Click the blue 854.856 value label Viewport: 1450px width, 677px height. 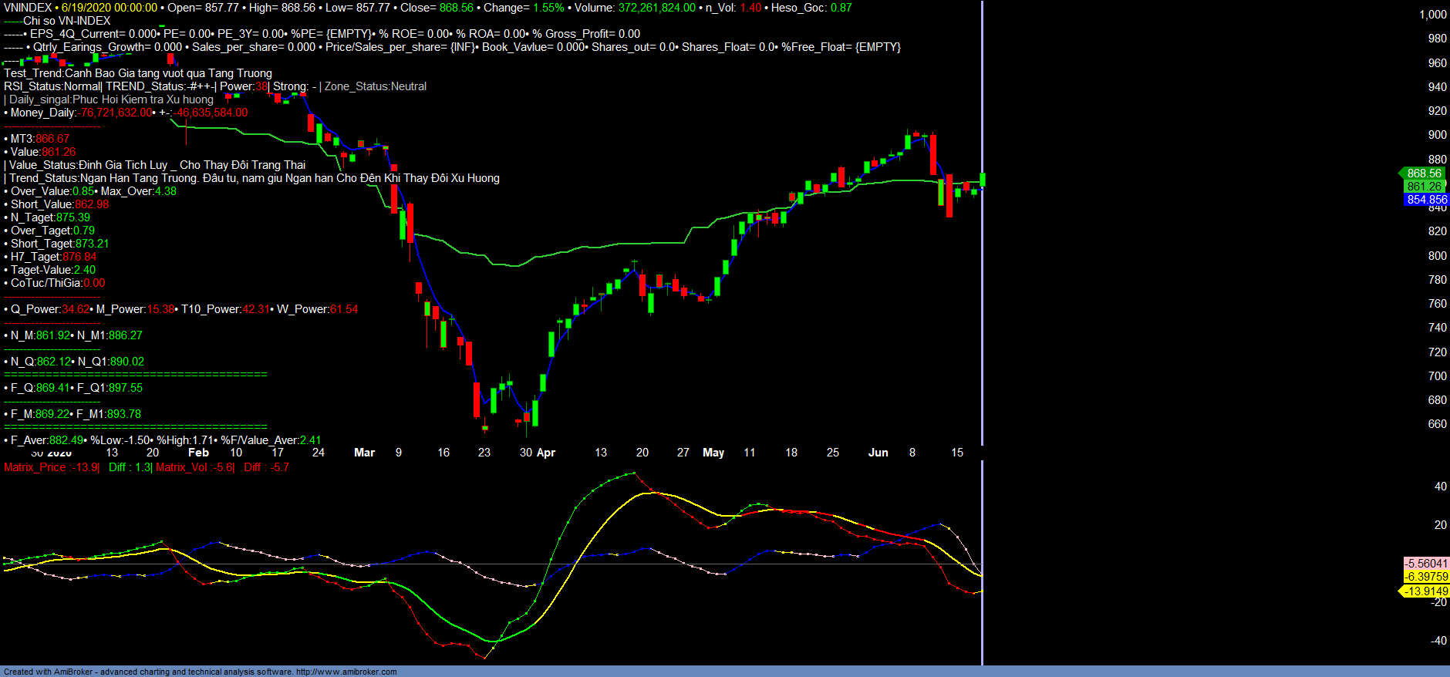1426,200
